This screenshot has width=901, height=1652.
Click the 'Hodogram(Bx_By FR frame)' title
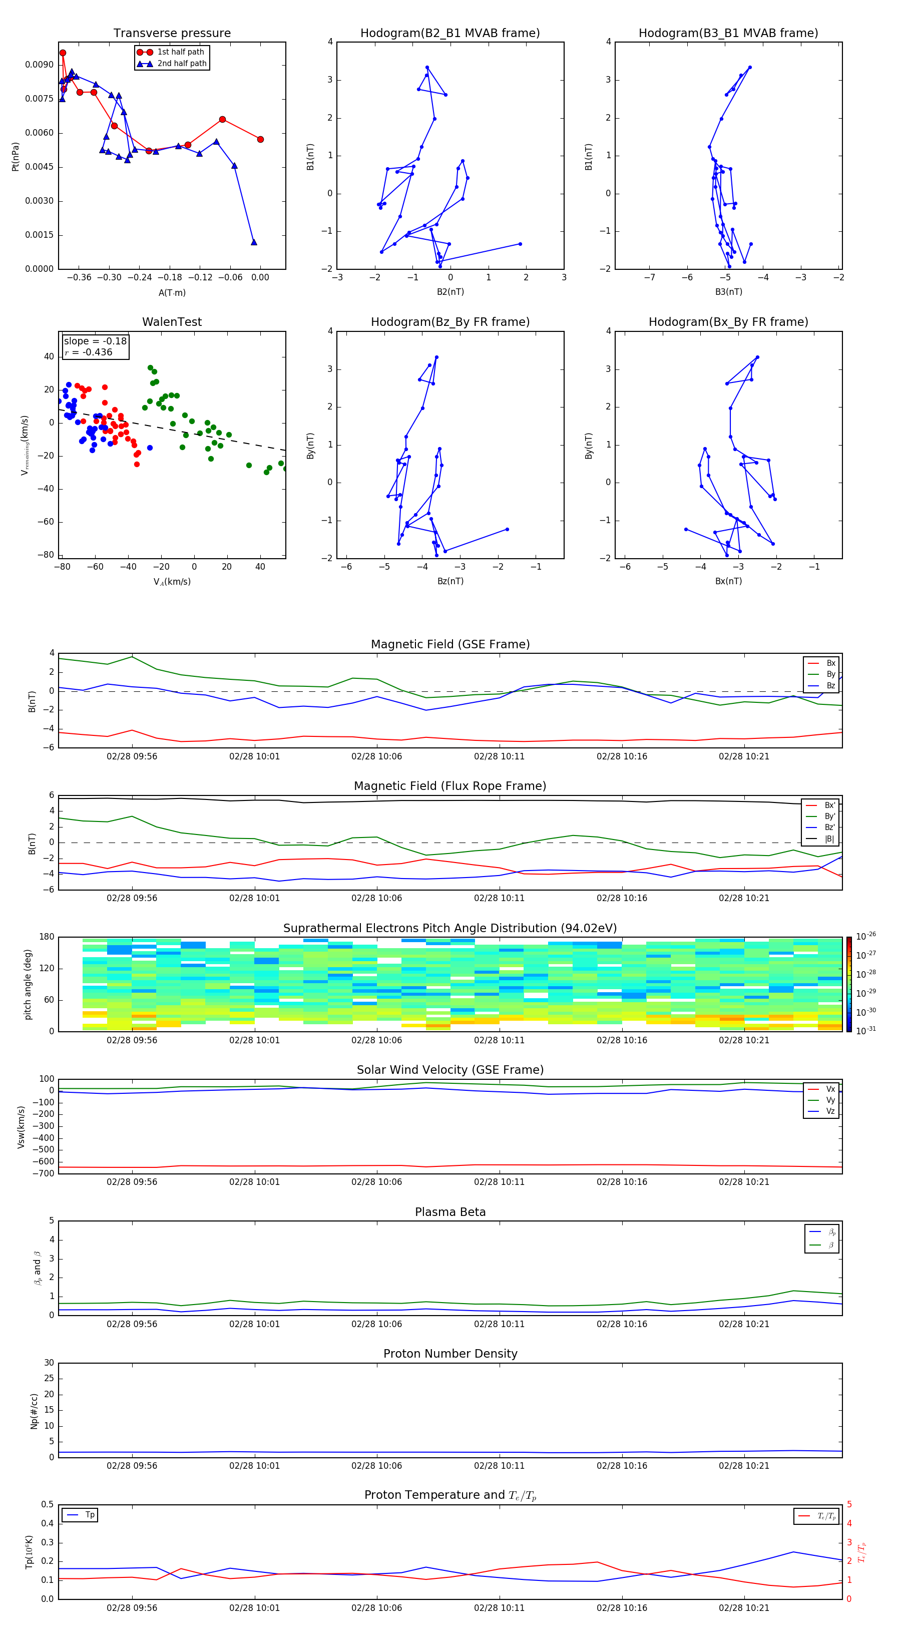(x=728, y=322)
